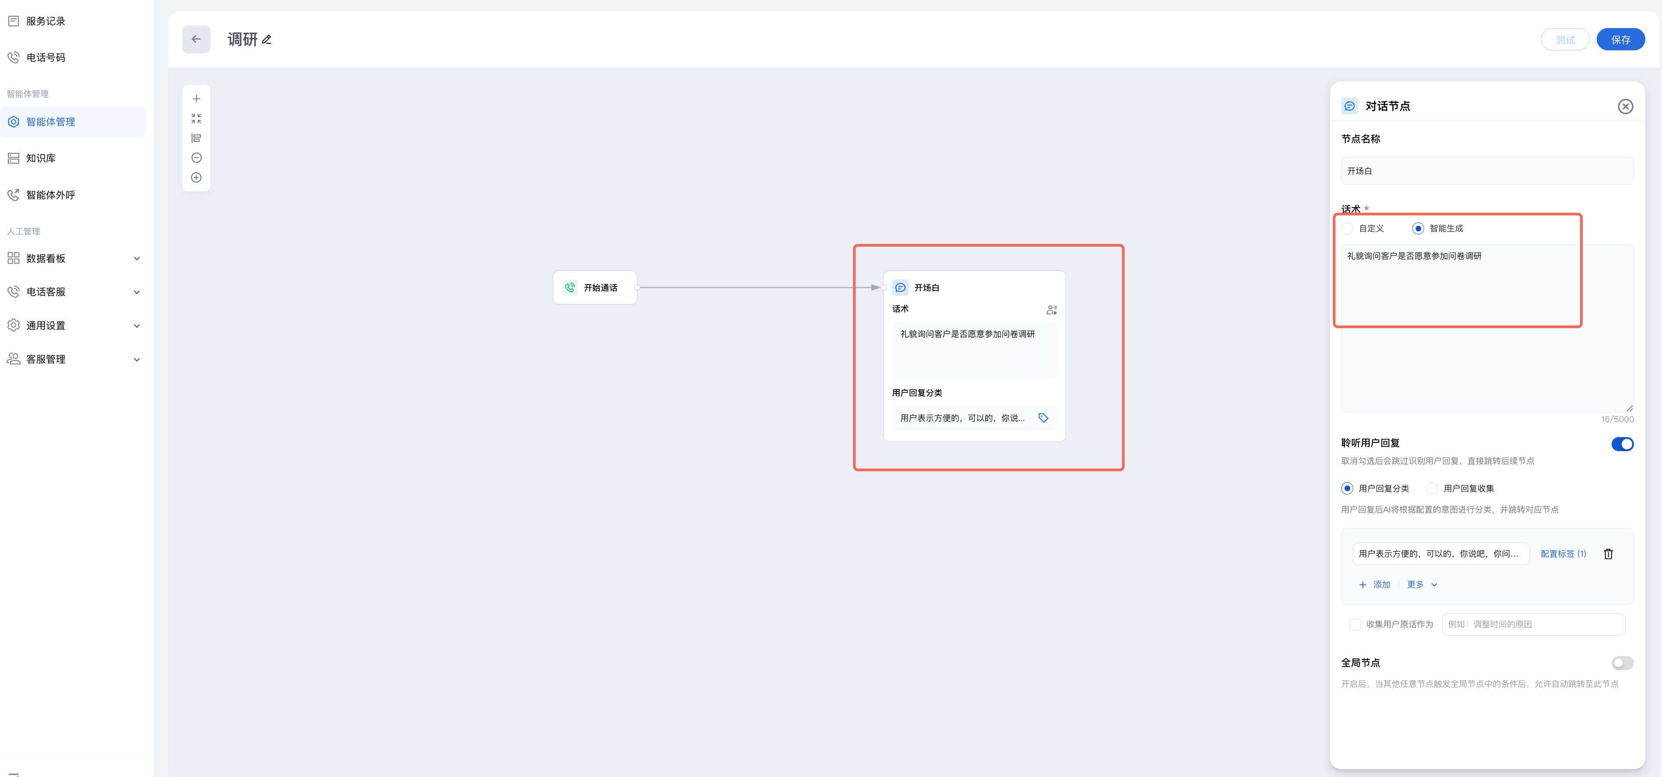Click the fit-to-screen canvas icon

tap(196, 119)
